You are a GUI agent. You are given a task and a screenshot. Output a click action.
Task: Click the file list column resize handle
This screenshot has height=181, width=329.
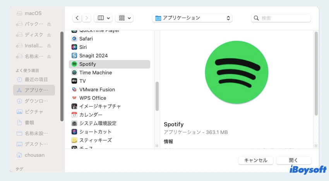tap(157, 146)
